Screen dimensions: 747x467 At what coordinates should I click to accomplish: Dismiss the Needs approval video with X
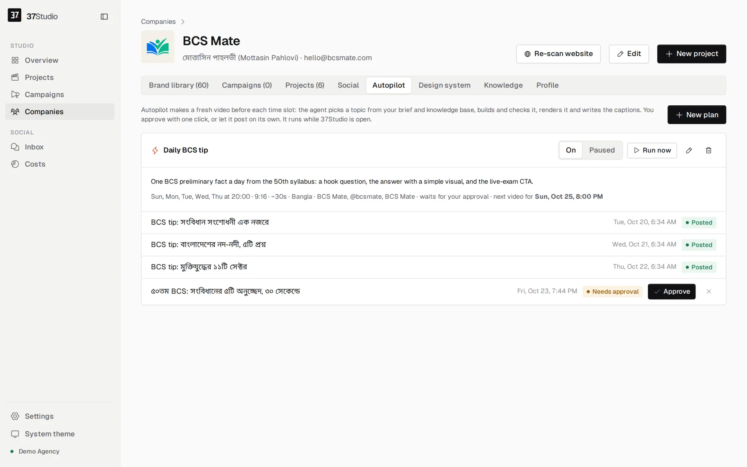[x=709, y=291]
